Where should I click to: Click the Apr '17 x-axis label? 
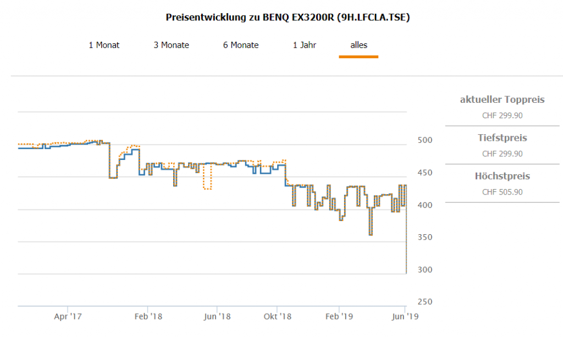[68, 316]
